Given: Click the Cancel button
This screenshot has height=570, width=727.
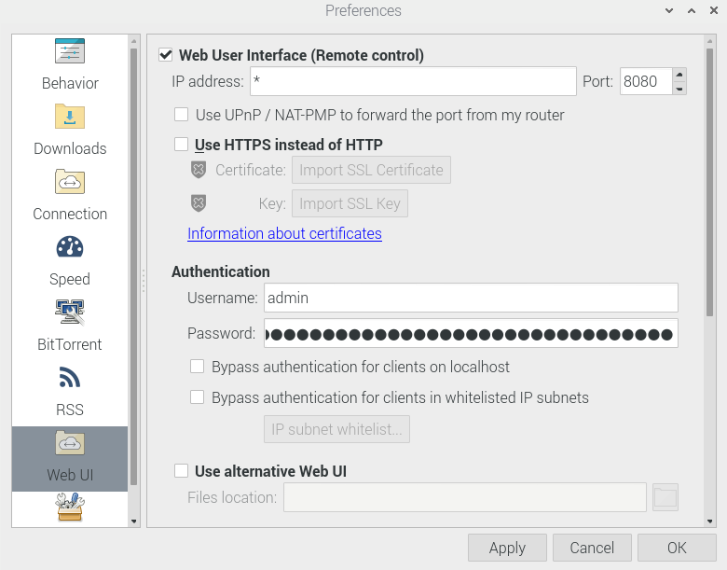Looking at the screenshot, I should (x=592, y=548).
